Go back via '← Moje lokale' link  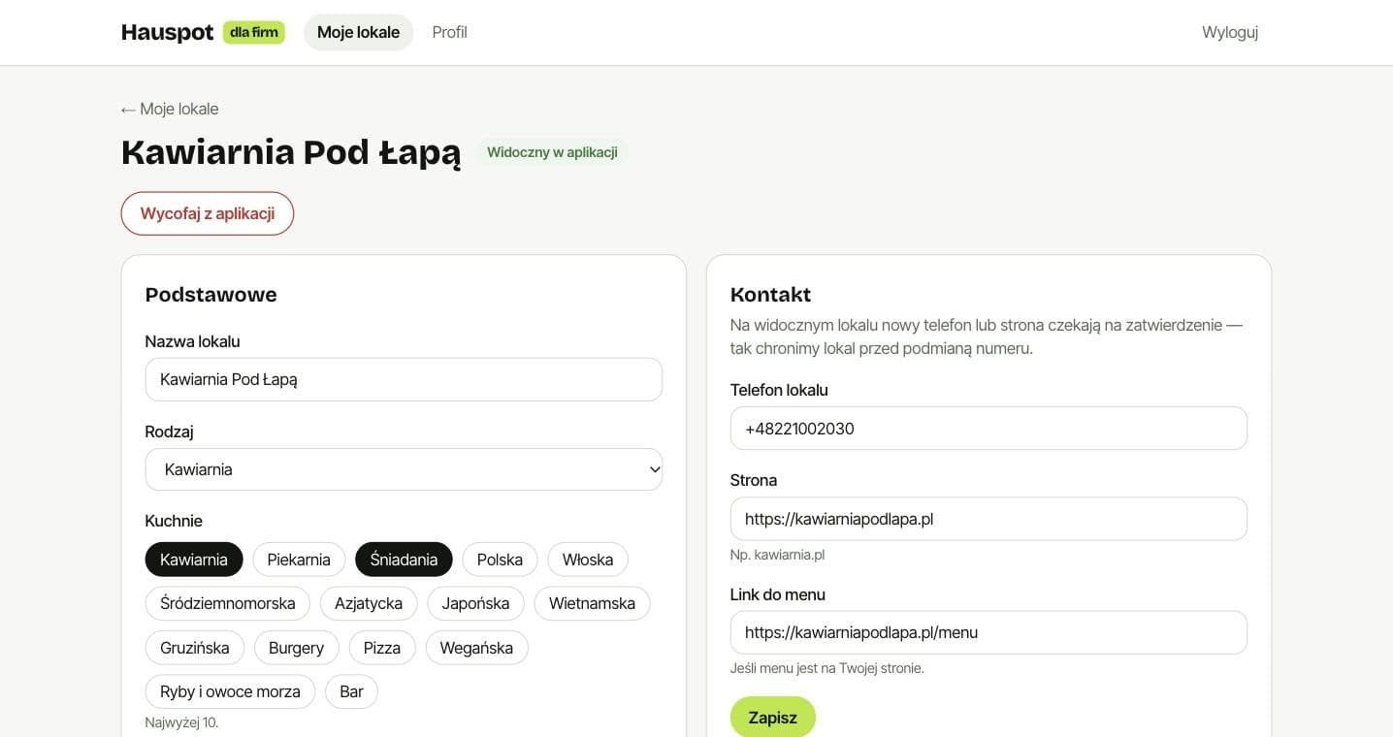point(170,109)
